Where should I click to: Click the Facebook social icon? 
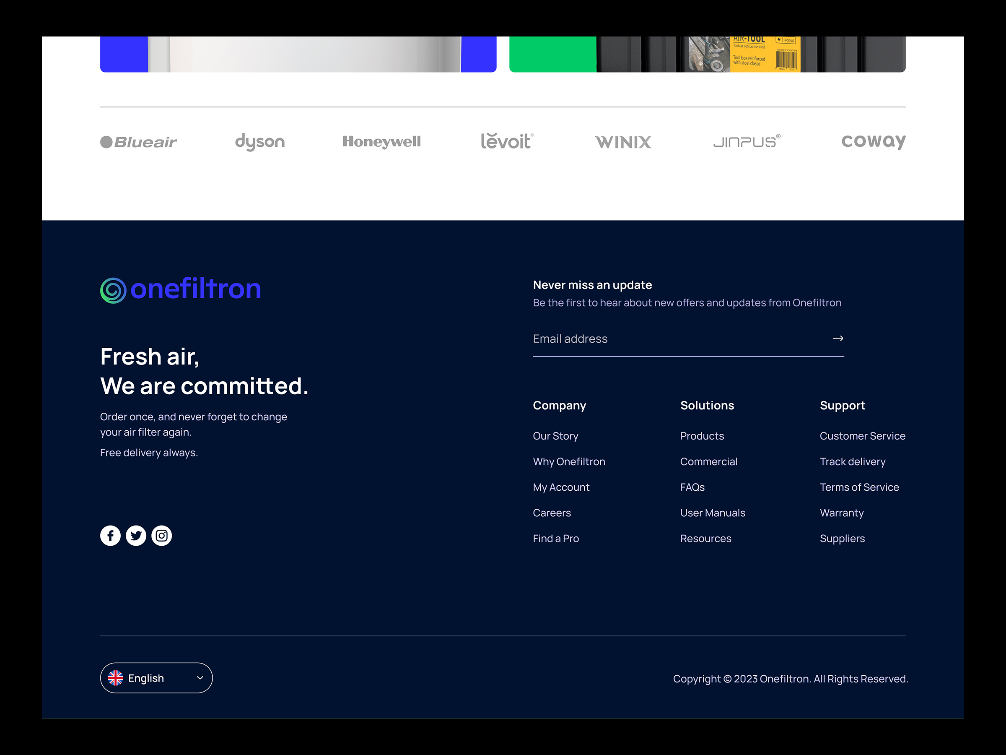coord(109,534)
